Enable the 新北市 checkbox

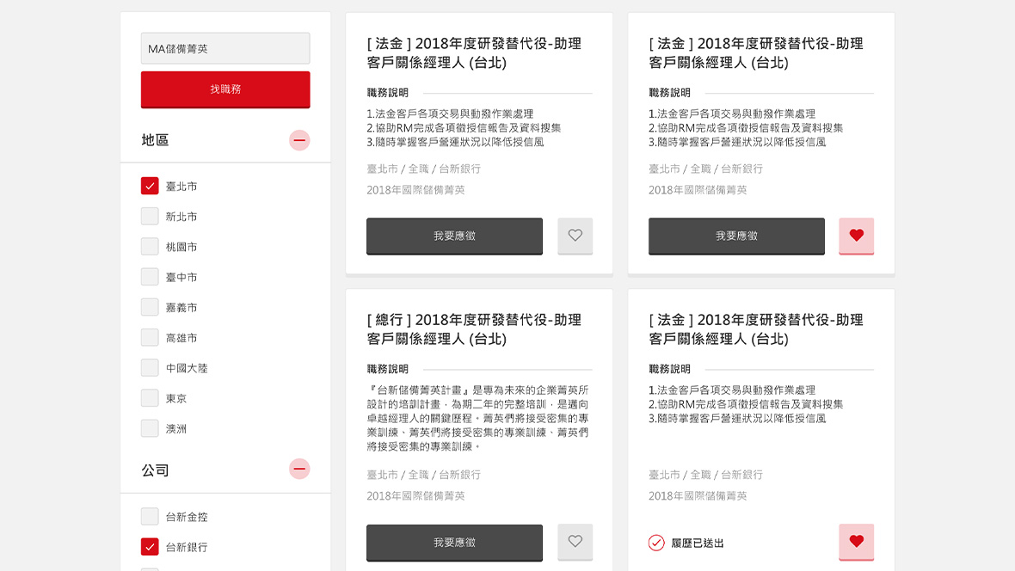point(150,217)
